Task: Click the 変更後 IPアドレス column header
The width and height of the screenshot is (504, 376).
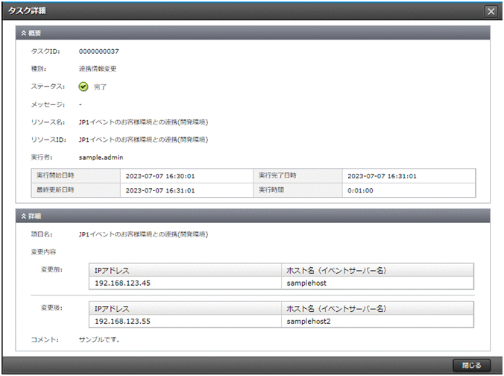Action: pyautogui.click(x=185, y=308)
